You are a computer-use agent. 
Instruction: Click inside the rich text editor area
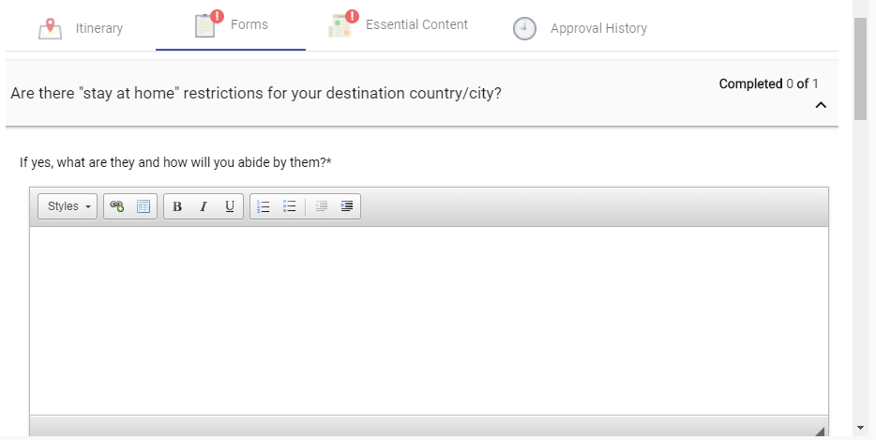[429, 319]
